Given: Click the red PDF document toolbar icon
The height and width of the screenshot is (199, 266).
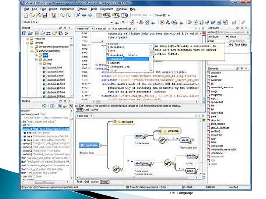Looking at the screenshot, I should point(54,15).
